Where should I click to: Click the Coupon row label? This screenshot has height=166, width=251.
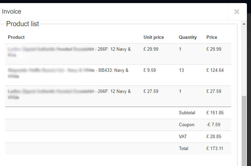[187, 125]
